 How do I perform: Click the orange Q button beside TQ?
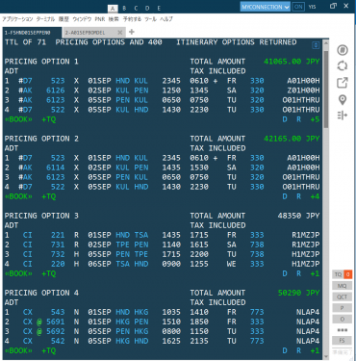[x=348, y=274]
